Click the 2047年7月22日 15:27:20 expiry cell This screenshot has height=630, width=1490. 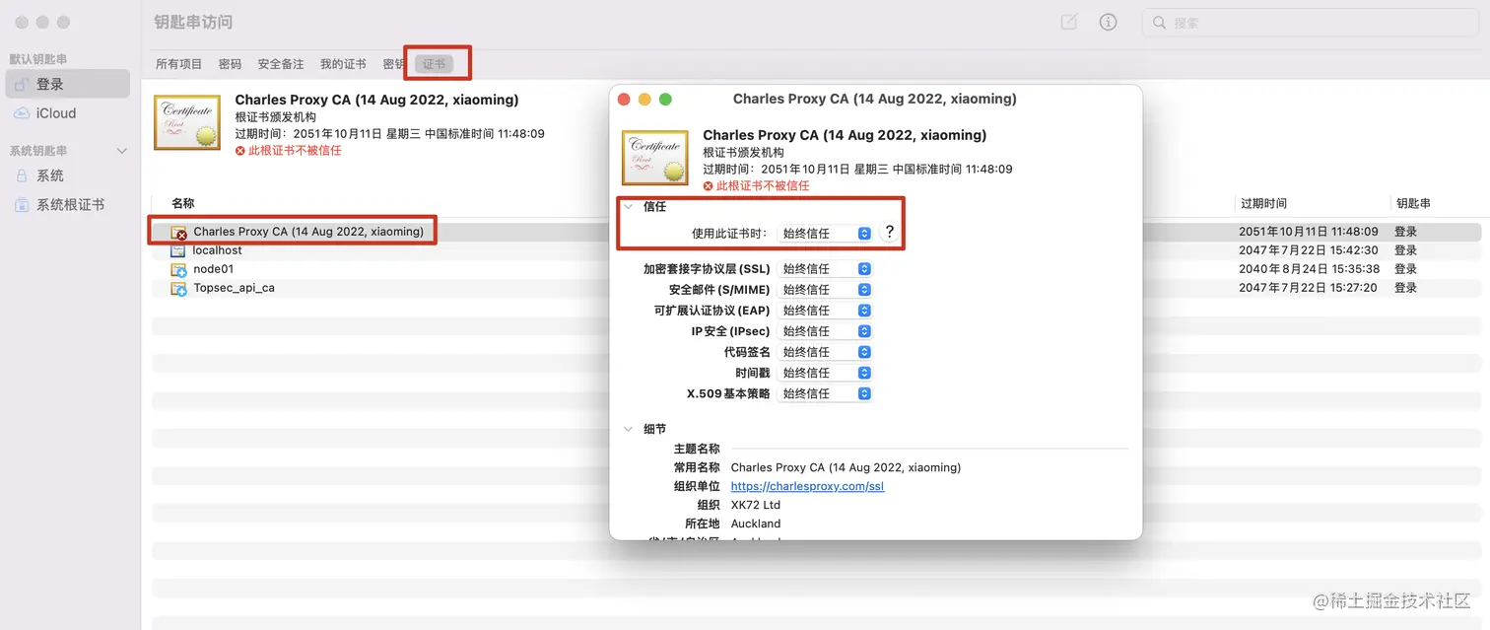[x=1308, y=288]
